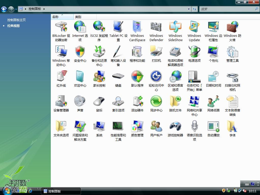This screenshot has width=260, height=195.
Task: Open 任务栏和「开始」菜单 icon
Action: coord(194,76)
